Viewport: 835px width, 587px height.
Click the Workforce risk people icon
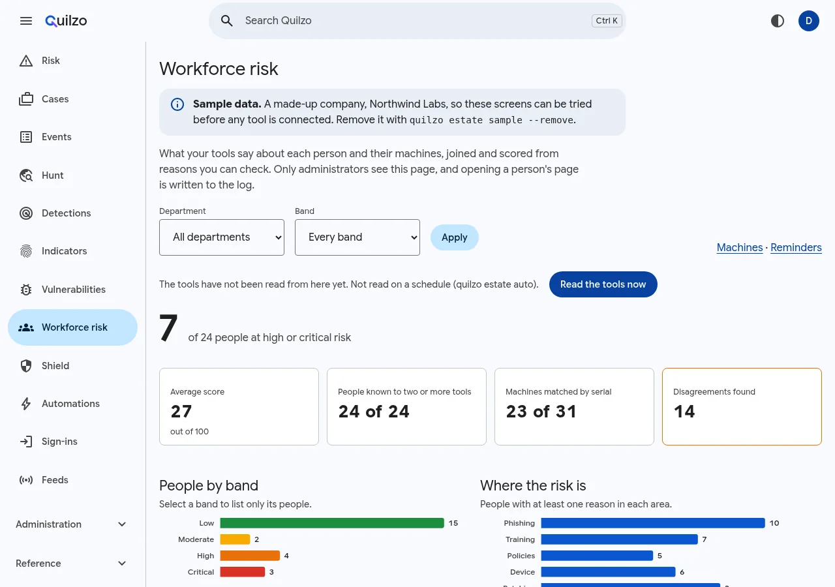26,327
